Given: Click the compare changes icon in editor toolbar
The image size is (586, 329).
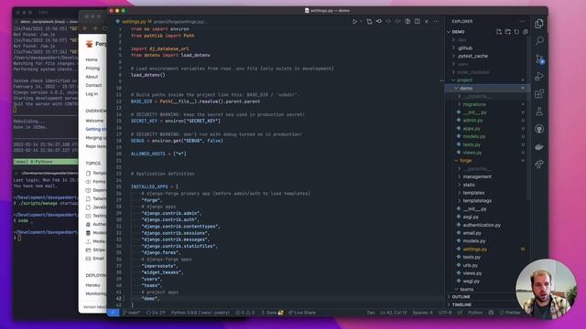Looking at the screenshot, I should coord(369,22).
